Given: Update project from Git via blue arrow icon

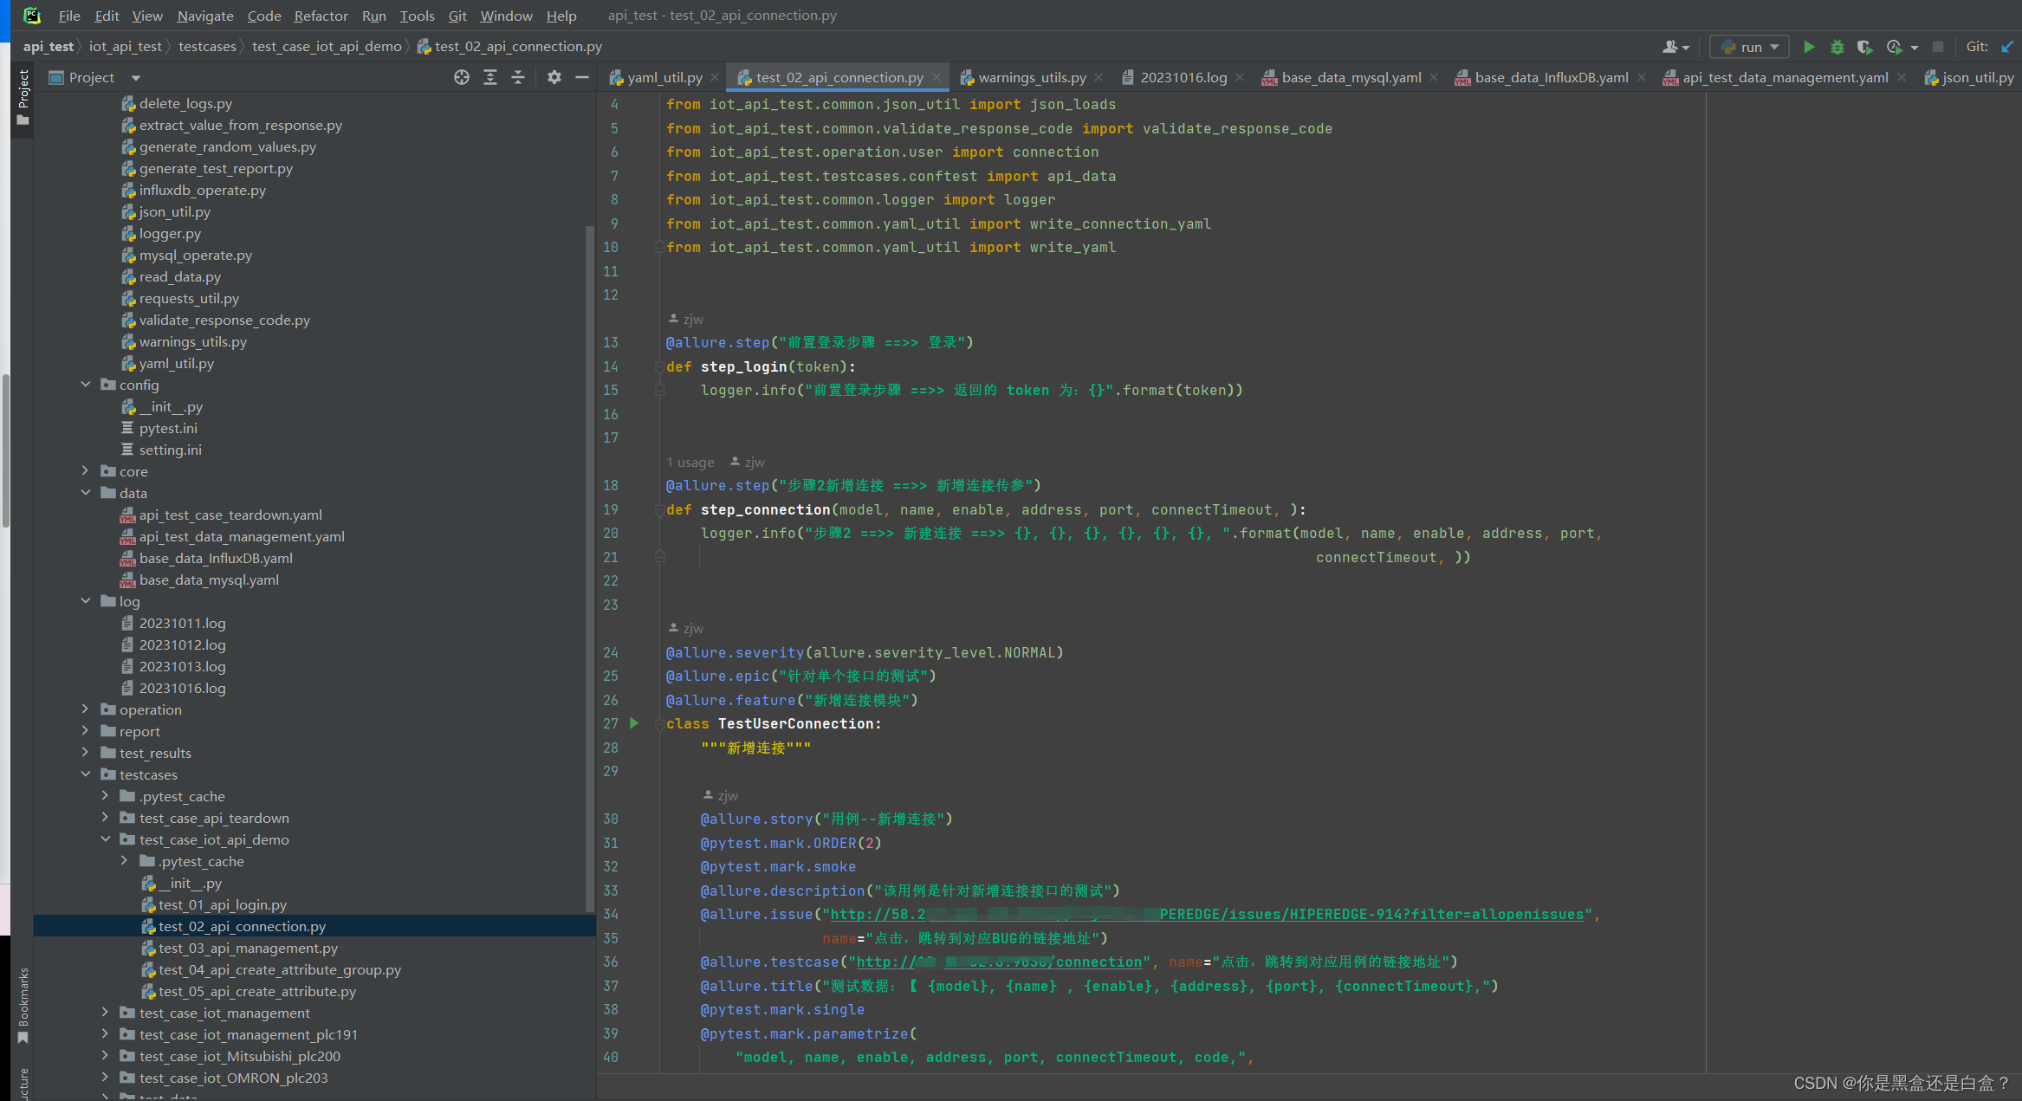Looking at the screenshot, I should (x=2008, y=47).
